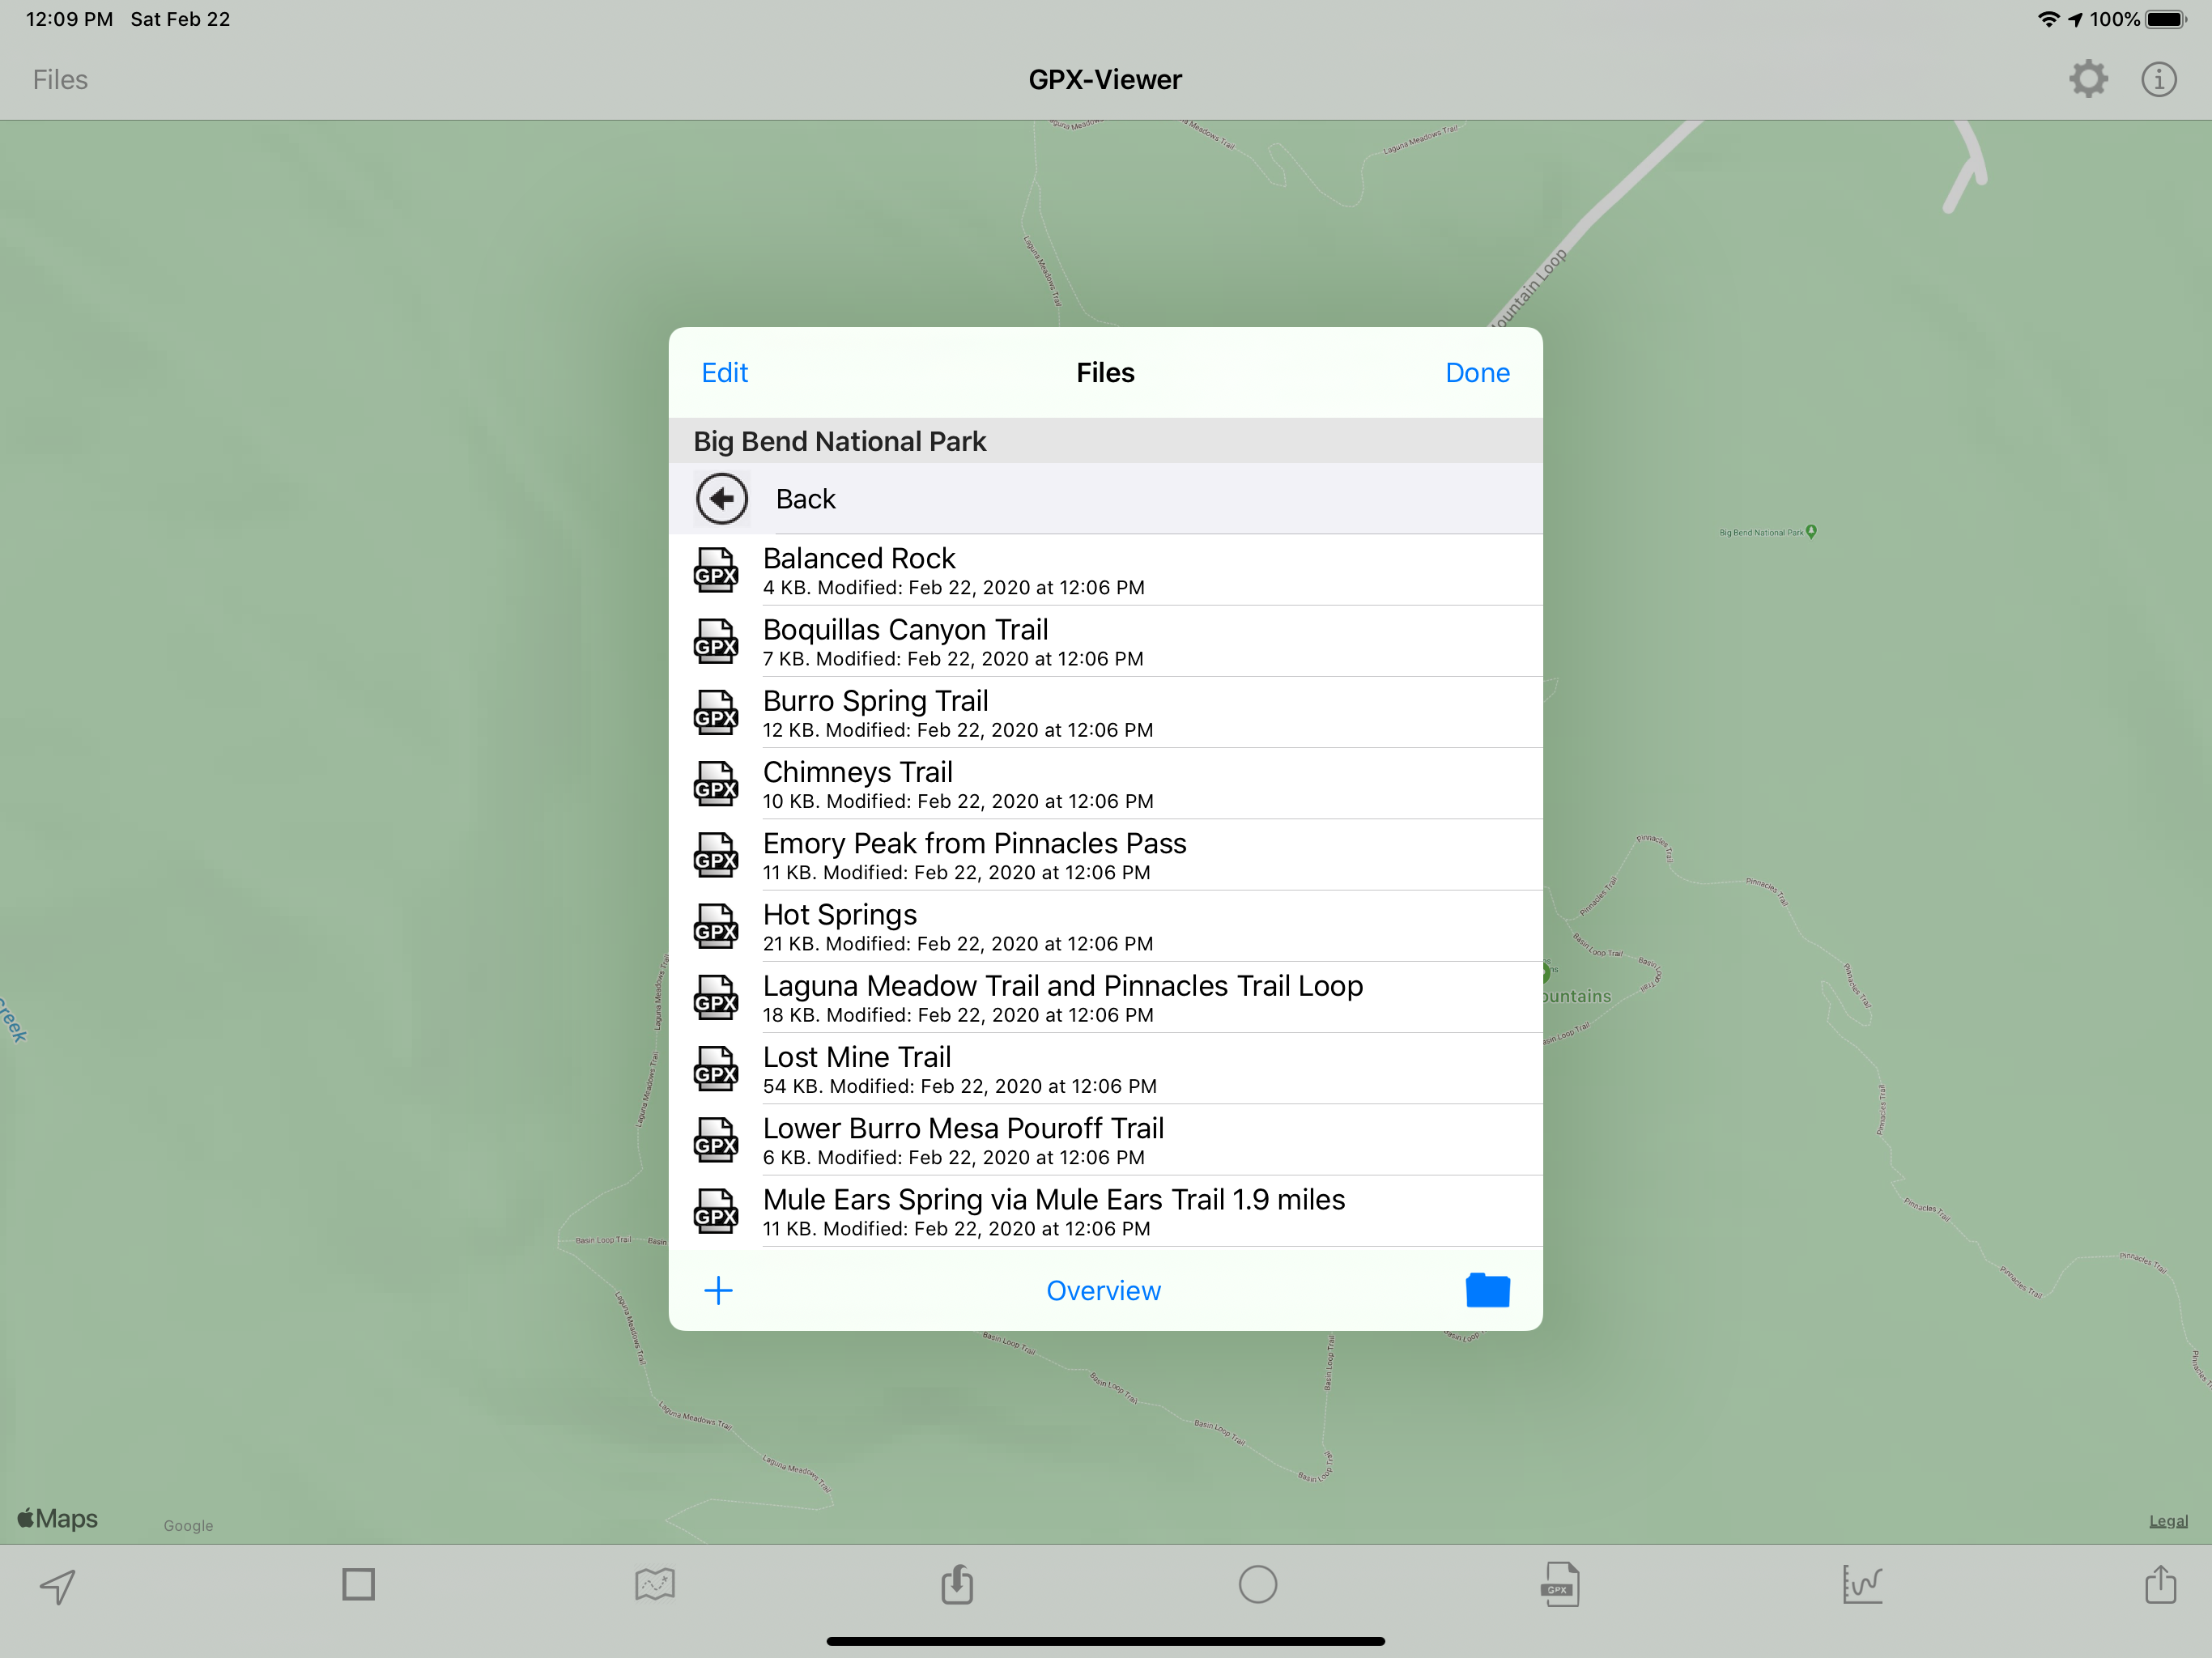2212x1658 pixels.
Task: Tap the square icon in bottom toolbar
Action: [x=358, y=1584]
